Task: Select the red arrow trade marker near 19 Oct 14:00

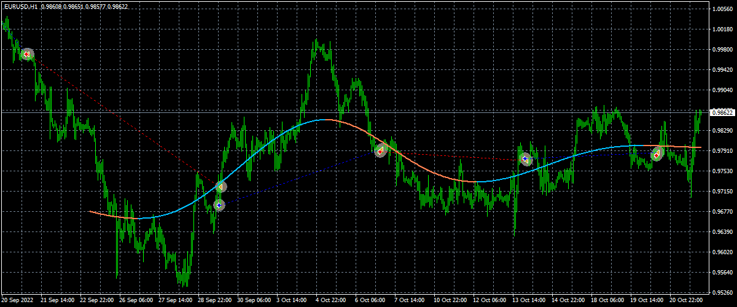Action: [x=657, y=155]
